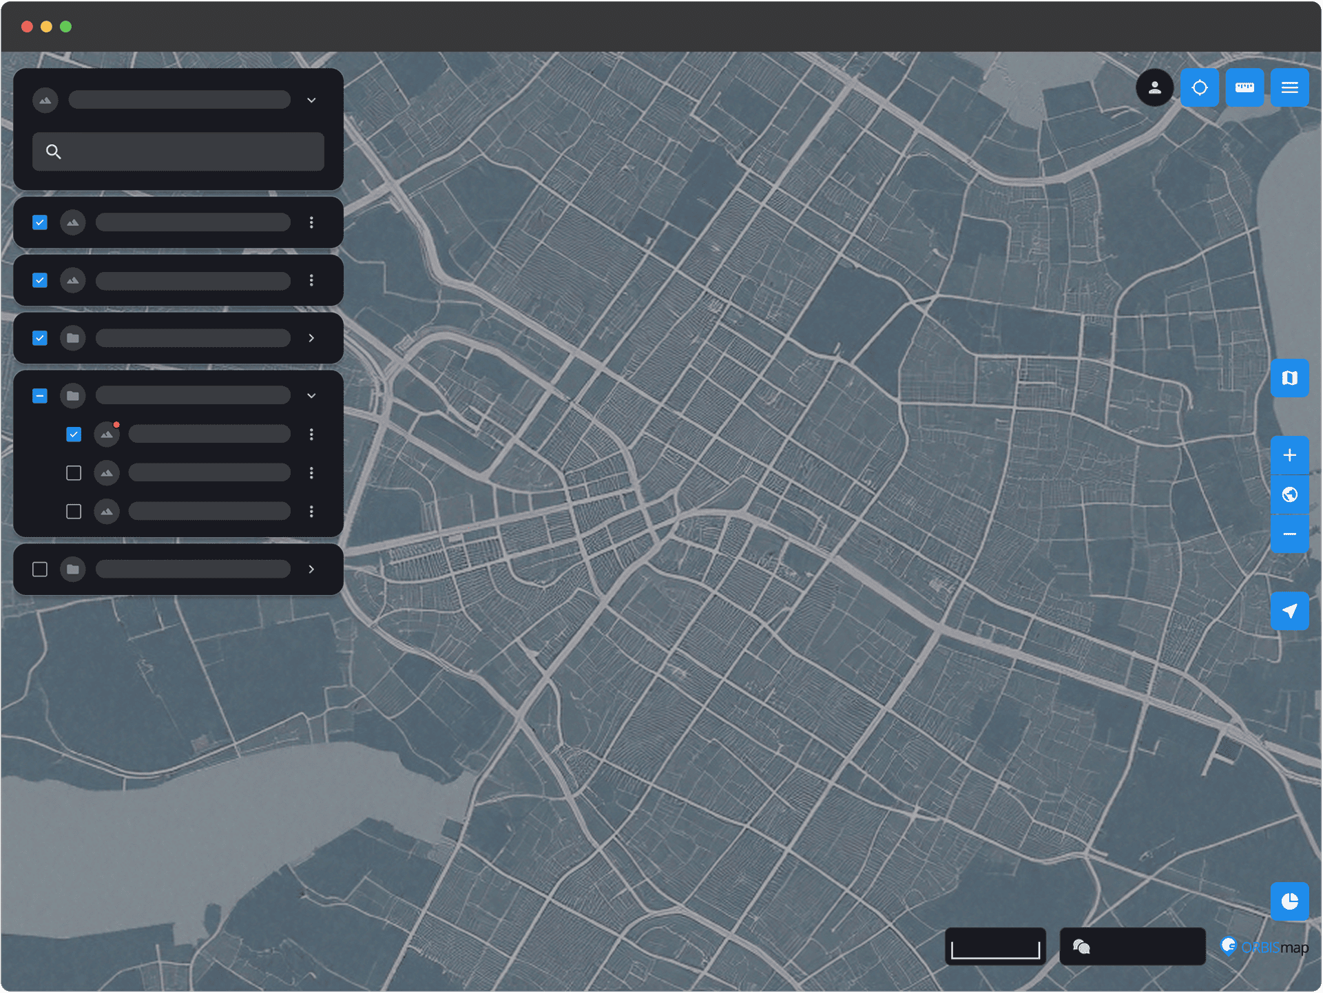Screen dimensions: 1323x993
Task: Click the crosshair locate target button
Action: pos(1199,87)
